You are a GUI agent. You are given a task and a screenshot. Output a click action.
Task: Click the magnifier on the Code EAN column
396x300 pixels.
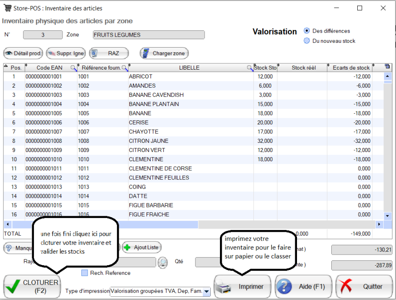coord(73,67)
